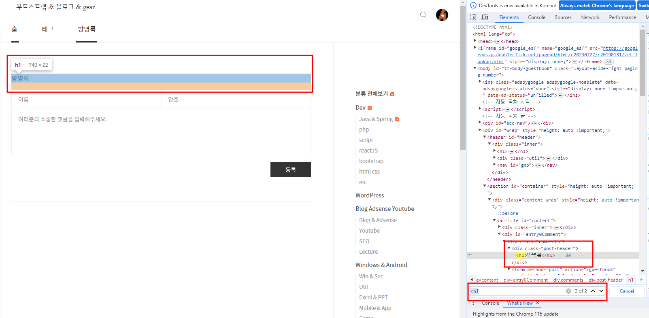This screenshot has height=318, width=649.
Task: Go to next search match arrow
Action: [x=601, y=291]
